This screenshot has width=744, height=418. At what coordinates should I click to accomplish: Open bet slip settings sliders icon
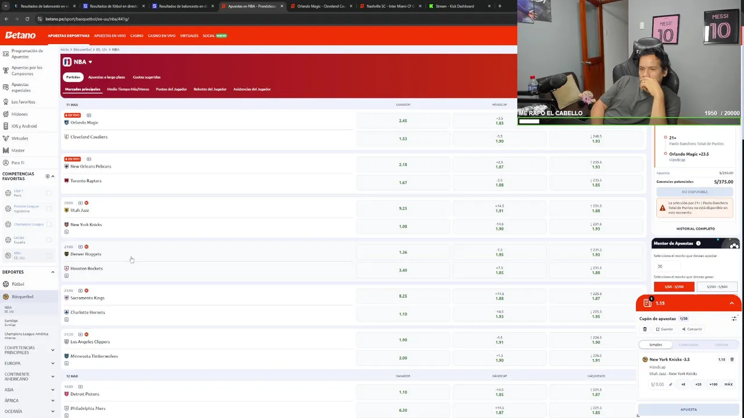click(x=734, y=318)
